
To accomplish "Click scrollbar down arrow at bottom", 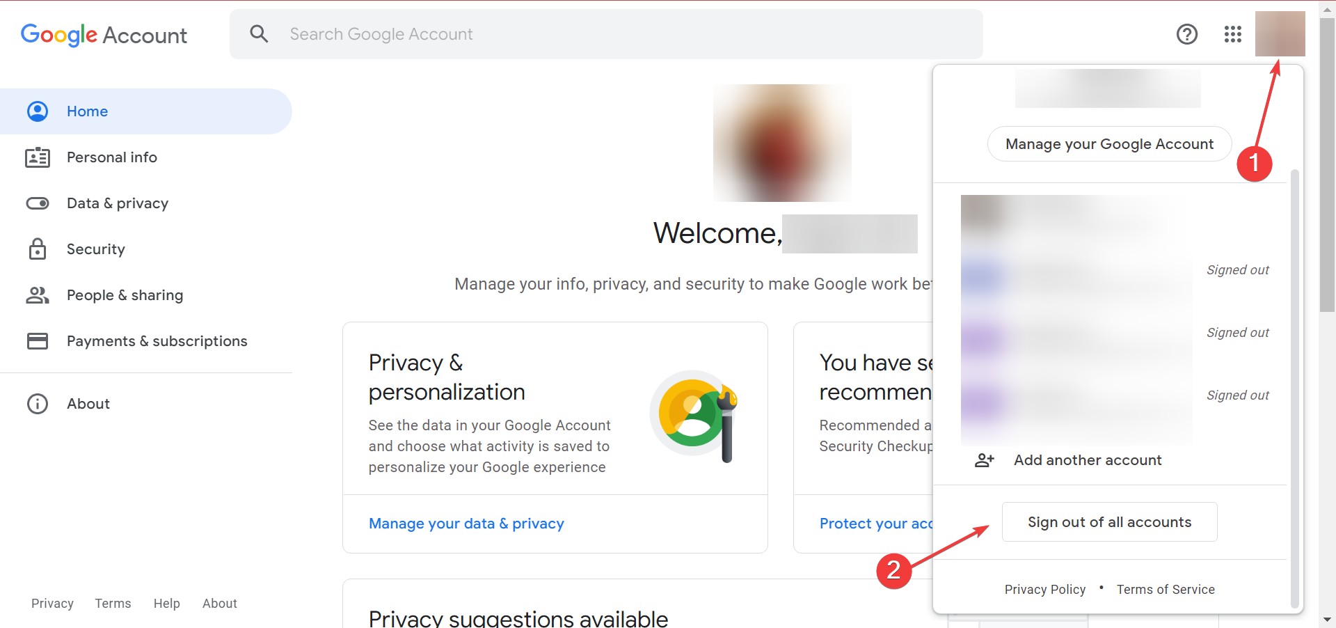I will click(x=1328, y=620).
